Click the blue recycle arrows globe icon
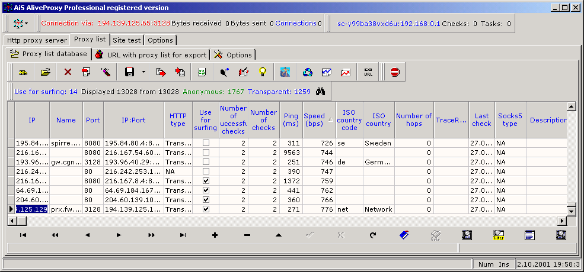Image resolution: width=584 pixels, height=272 pixels. coord(308,72)
